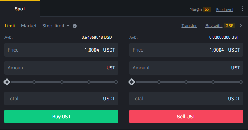Click the Buy with GBP link

point(220,26)
